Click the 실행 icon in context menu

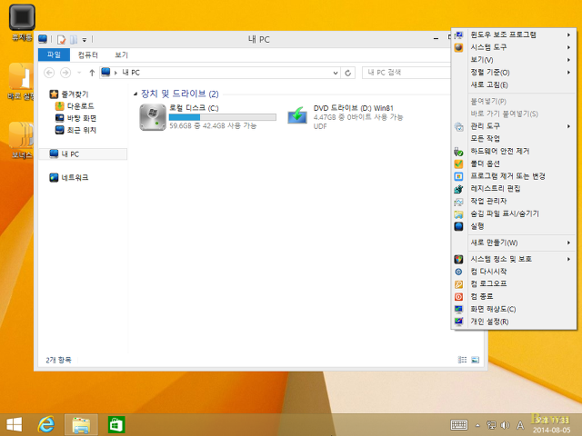tap(458, 226)
